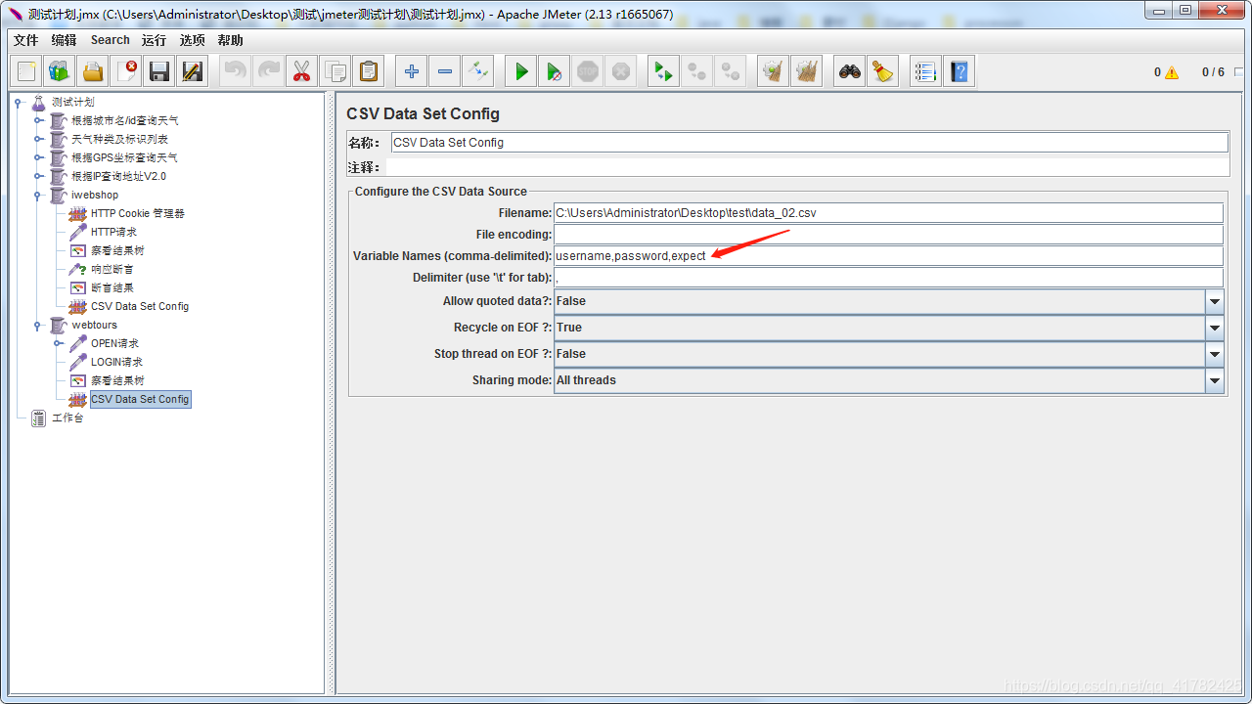
Task: Create a new test plan via toolbar
Action: click(26, 71)
